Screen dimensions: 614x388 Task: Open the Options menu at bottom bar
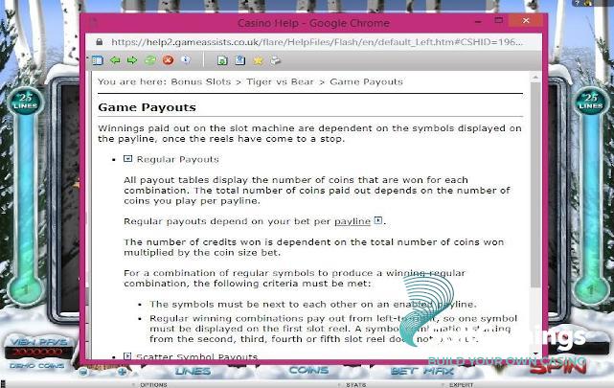point(153,383)
